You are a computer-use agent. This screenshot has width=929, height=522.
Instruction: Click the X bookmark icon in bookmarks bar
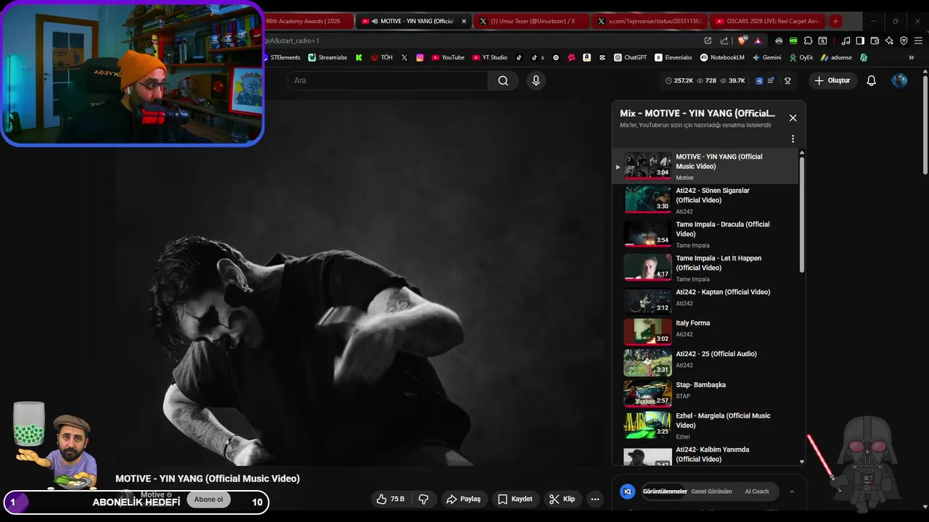pos(404,57)
